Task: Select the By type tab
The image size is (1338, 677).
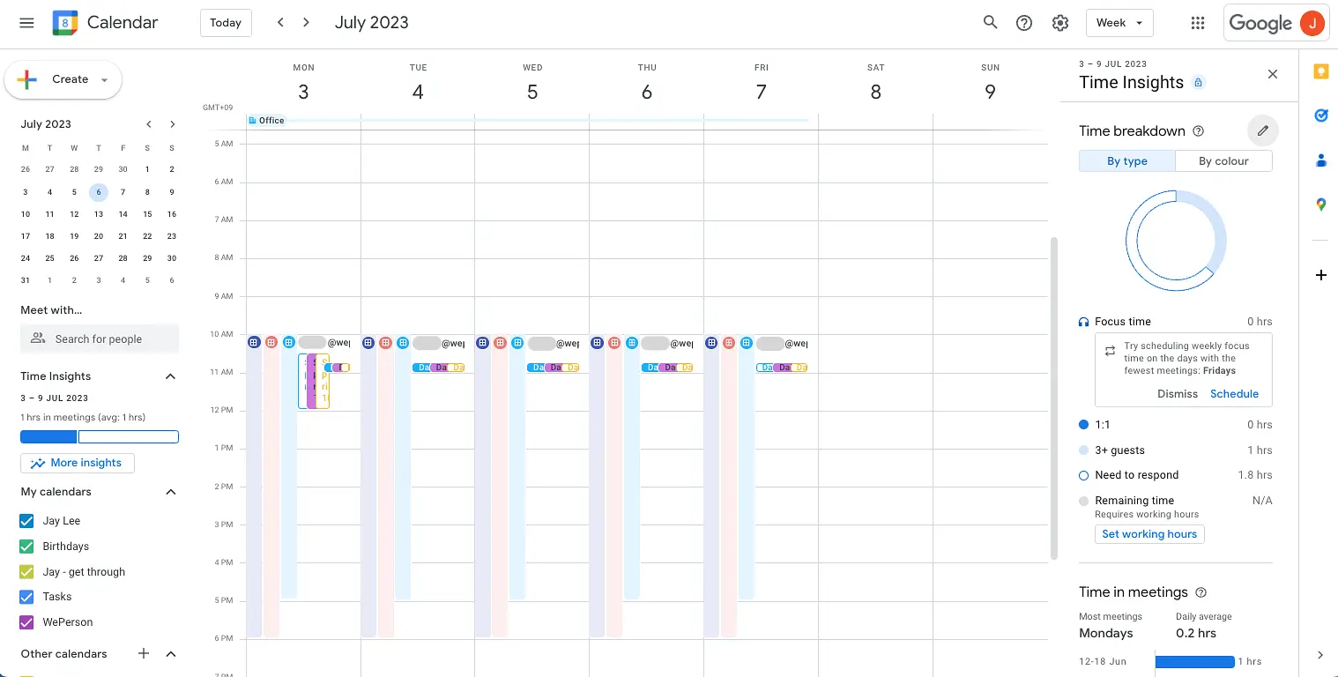Action: click(x=1127, y=161)
